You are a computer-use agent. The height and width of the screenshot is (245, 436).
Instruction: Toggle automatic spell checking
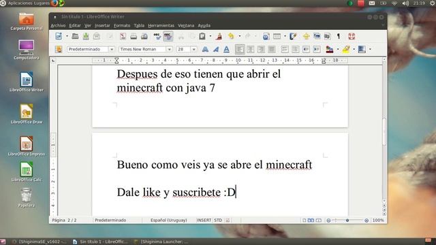click(x=168, y=36)
